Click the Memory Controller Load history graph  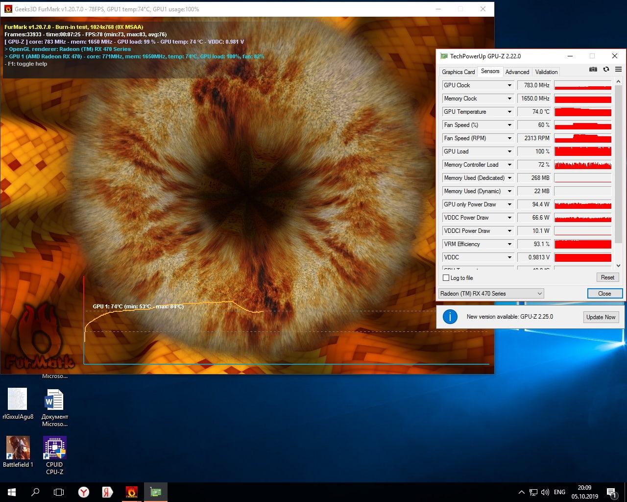[583, 165]
